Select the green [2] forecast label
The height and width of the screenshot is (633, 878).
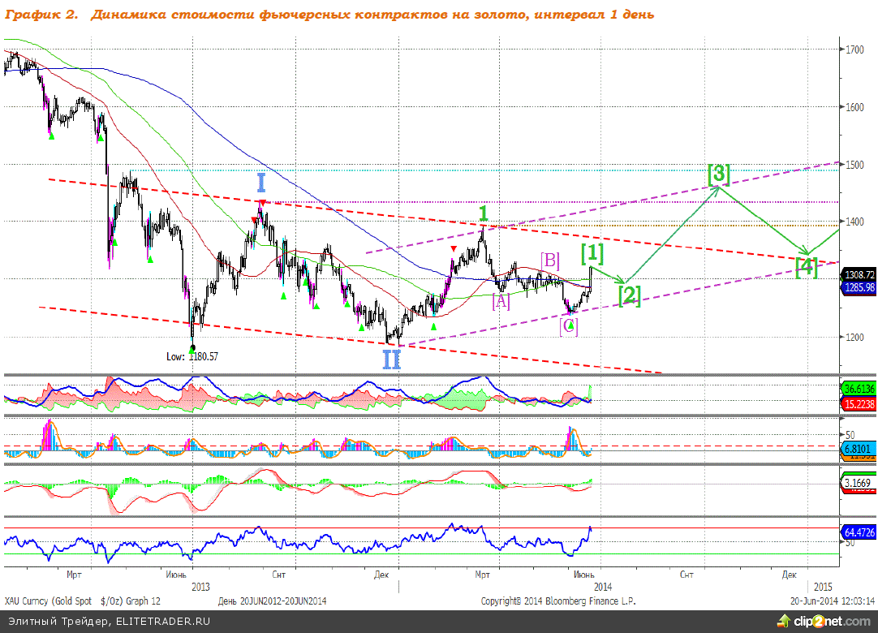point(630,295)
